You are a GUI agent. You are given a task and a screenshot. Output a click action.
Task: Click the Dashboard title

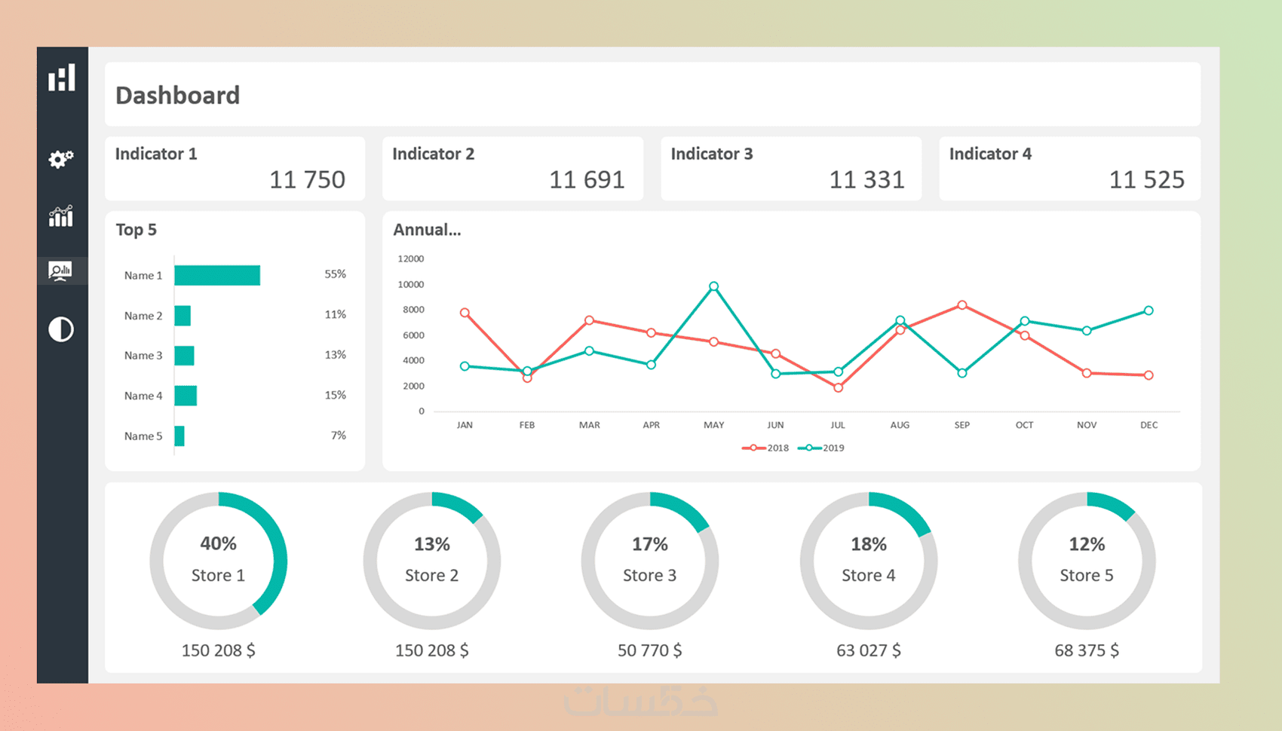(177, 95)
